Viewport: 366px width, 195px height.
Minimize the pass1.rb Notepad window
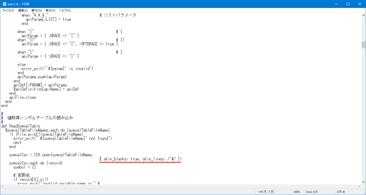(336, 4)
